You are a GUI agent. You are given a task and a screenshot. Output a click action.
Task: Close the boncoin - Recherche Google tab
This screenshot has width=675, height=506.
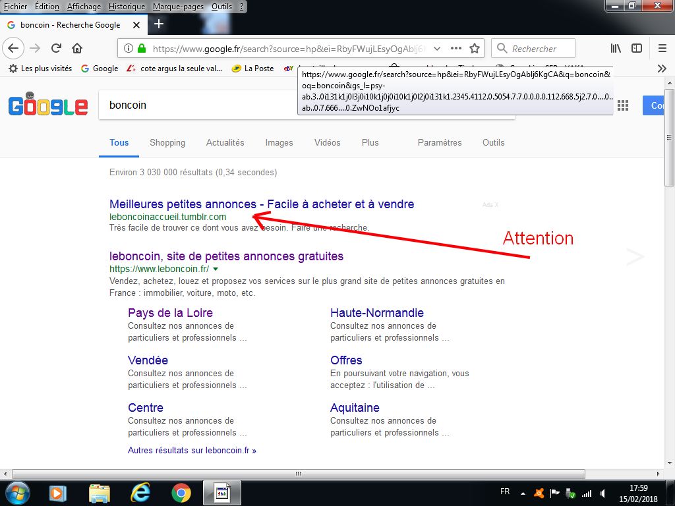click(x=136, y=25)
